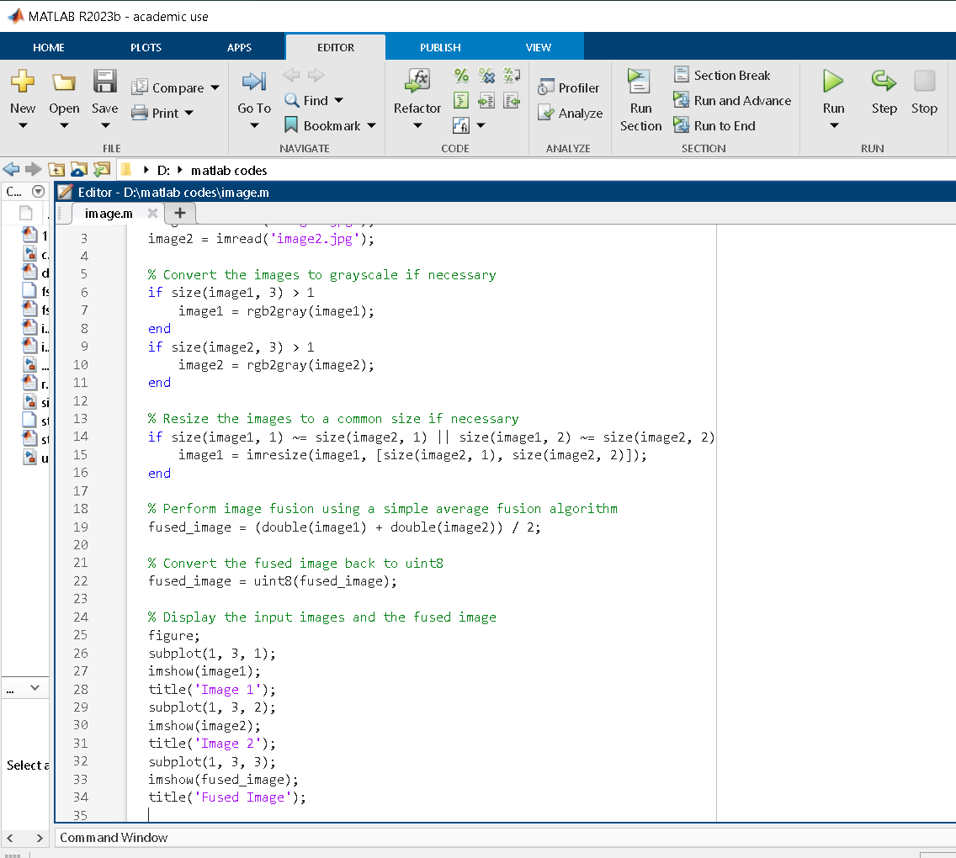Expand the Compare dropdown arrow
The height and width of the screenshot is (858, 956).
[x=215, y=88]
